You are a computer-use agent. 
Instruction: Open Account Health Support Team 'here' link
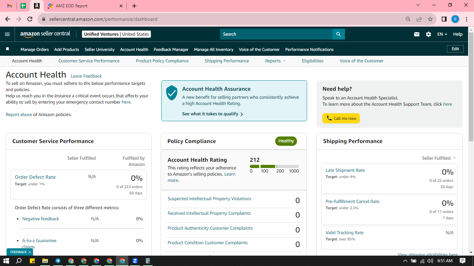coord(448,104)
